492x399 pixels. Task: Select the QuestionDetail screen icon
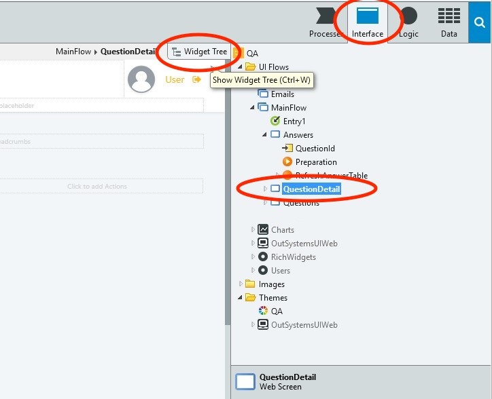[x=275, y=189]
